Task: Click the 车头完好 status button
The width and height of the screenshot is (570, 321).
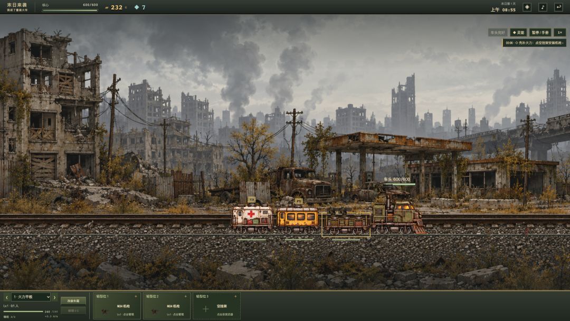Action: point(498,32)
